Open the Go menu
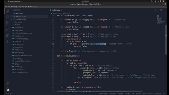Viewport: 169px width, 95px height. coord(23,7)
